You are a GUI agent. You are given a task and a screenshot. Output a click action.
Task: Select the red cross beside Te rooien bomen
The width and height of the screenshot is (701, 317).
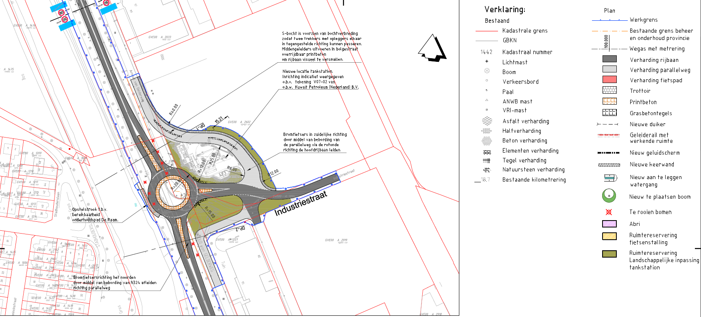click(609, 212)
